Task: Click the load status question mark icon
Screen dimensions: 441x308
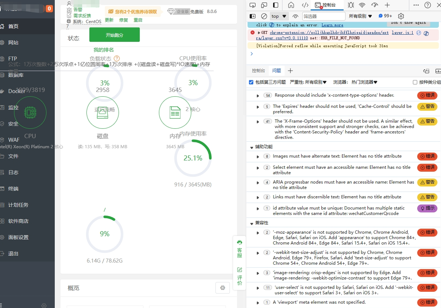Action: (117, 58)
